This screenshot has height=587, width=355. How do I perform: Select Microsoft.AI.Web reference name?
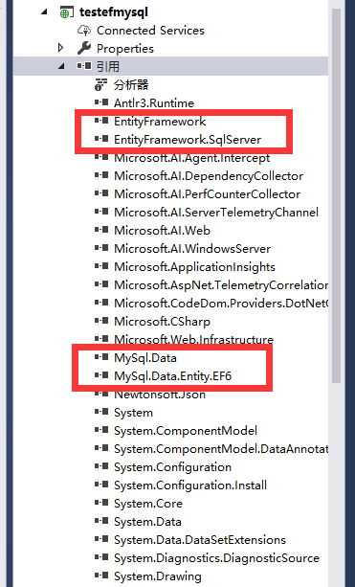click(x=162, y=230)
